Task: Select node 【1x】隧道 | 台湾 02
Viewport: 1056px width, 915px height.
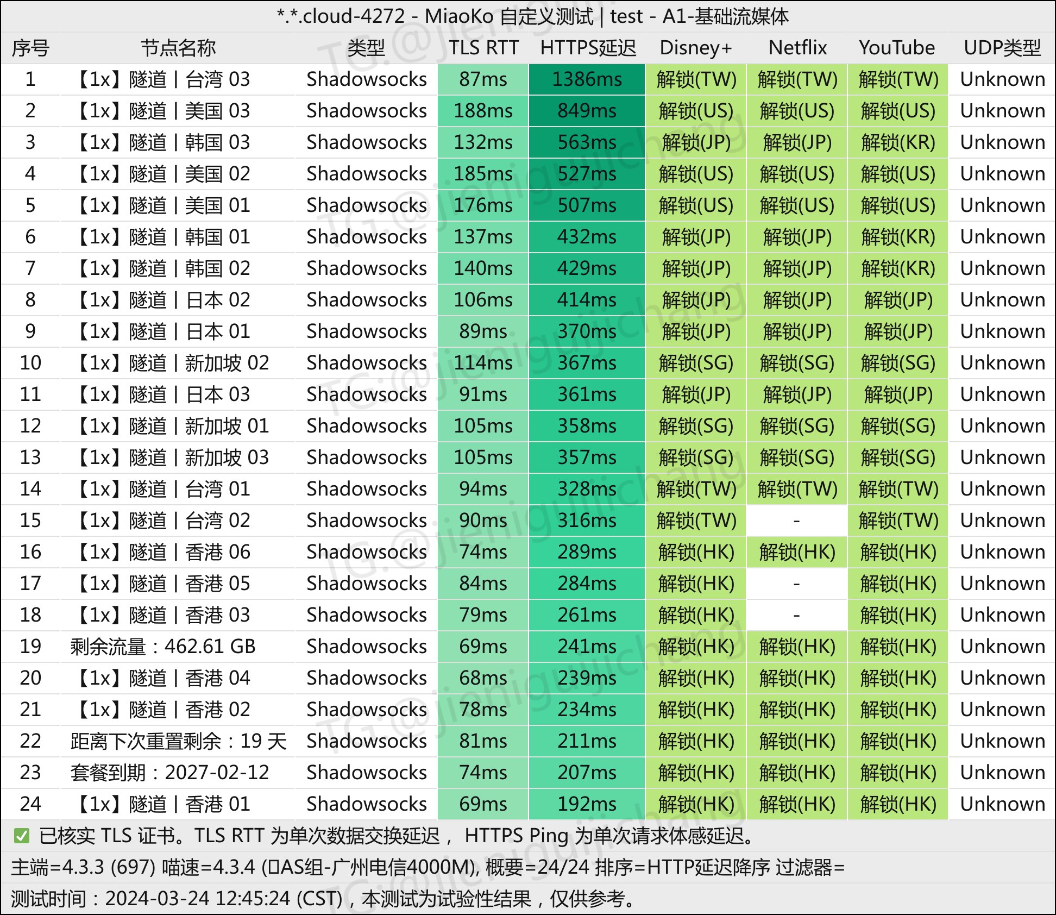Action: (x=161, y=521)
